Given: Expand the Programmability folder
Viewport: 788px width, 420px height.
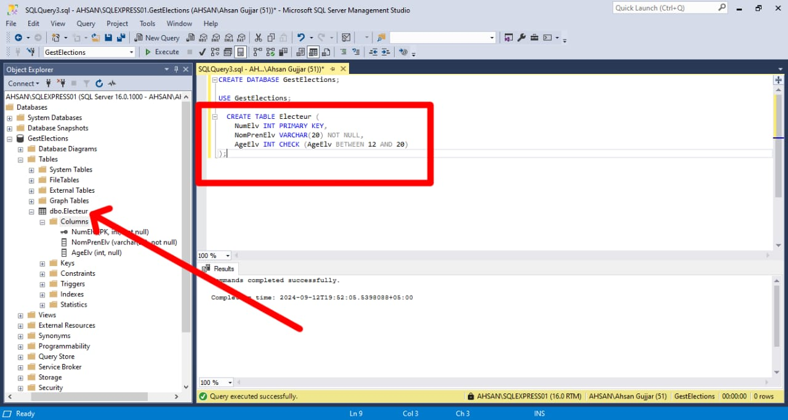Looking at the screenshot, I should (x=21, y=346).
